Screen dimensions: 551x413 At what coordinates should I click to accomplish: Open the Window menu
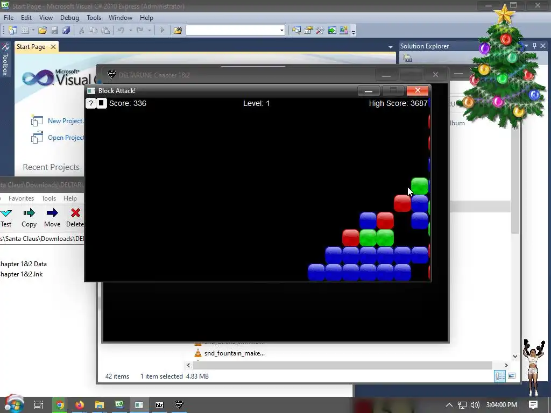(x=121, y=18)
